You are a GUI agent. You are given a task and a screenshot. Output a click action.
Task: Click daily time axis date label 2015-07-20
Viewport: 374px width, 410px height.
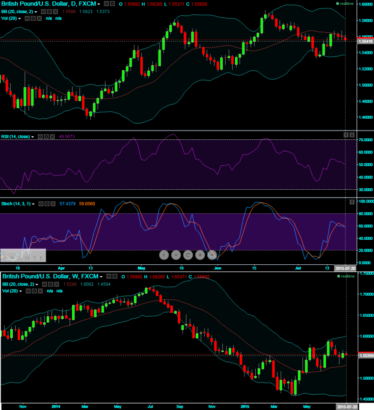345,268
